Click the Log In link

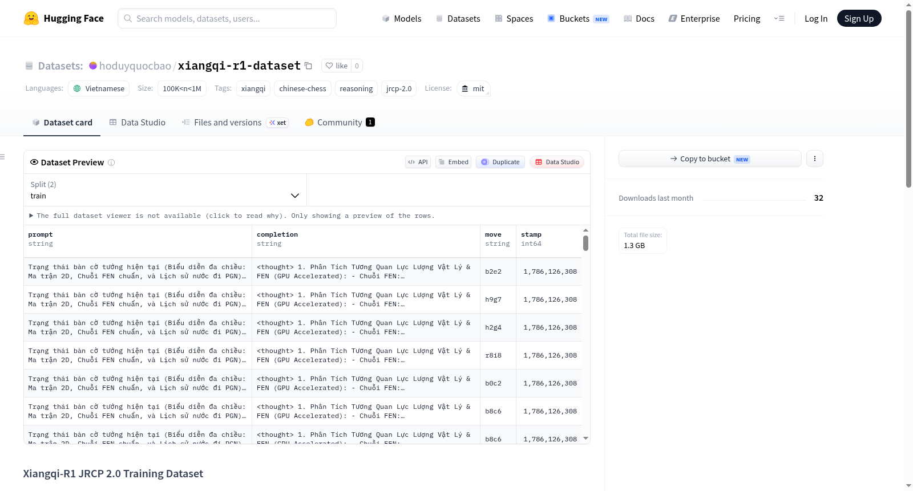(816, 18)
